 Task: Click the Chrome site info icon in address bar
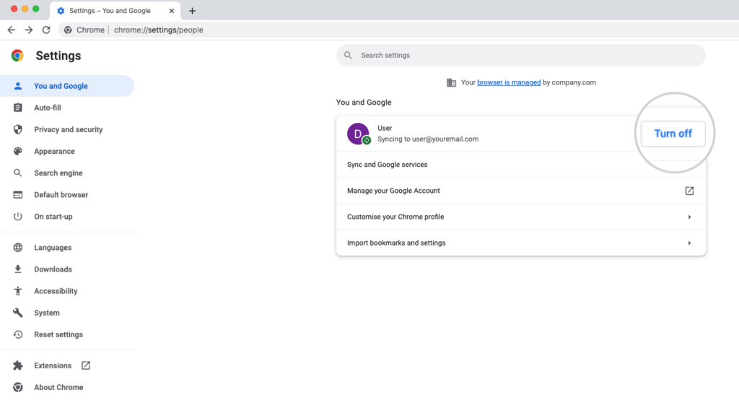tap(68, 30)
